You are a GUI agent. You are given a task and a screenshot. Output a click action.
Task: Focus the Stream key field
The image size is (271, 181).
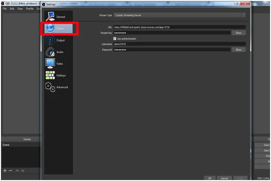(x=172, y=33)
